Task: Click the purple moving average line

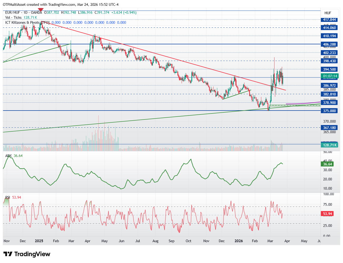Action: point(303,103)
